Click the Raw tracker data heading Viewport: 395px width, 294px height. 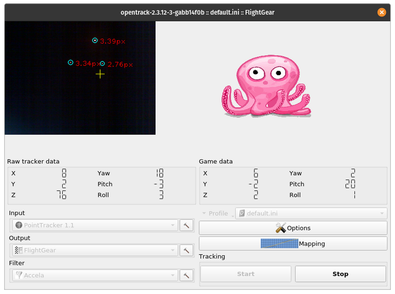(33, 161)
